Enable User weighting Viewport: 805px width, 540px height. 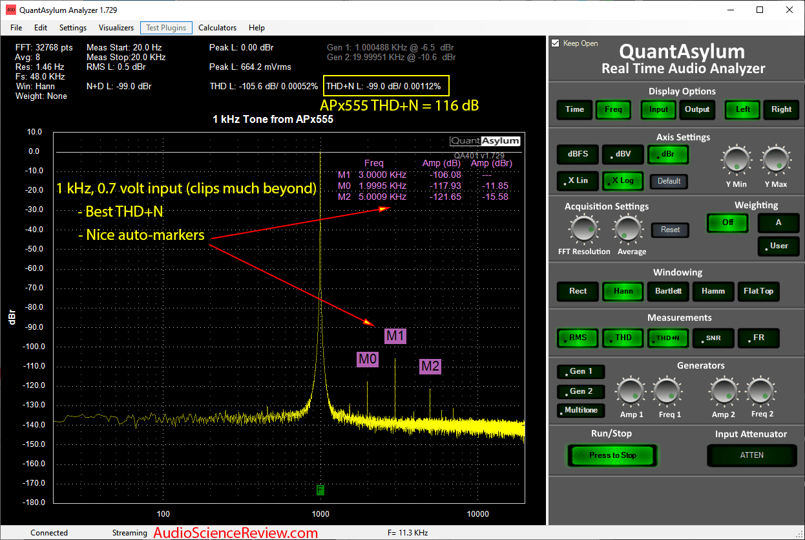click(x=779, y=246)
